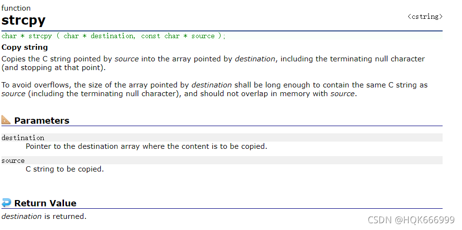Click the destination parameter name row
The height and width of the screenshot is (230, 462).
[222, 138]
